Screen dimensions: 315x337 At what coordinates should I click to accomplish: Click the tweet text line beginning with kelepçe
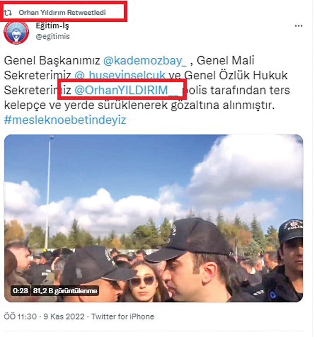[139, 105]
